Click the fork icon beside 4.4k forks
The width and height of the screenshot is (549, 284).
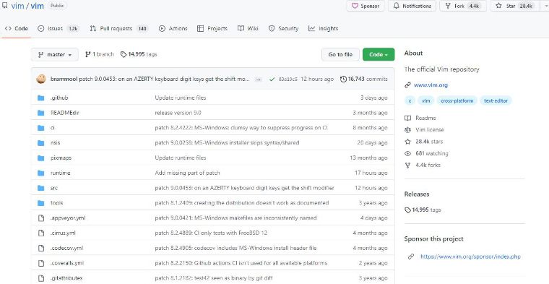(x=407, y=165)
